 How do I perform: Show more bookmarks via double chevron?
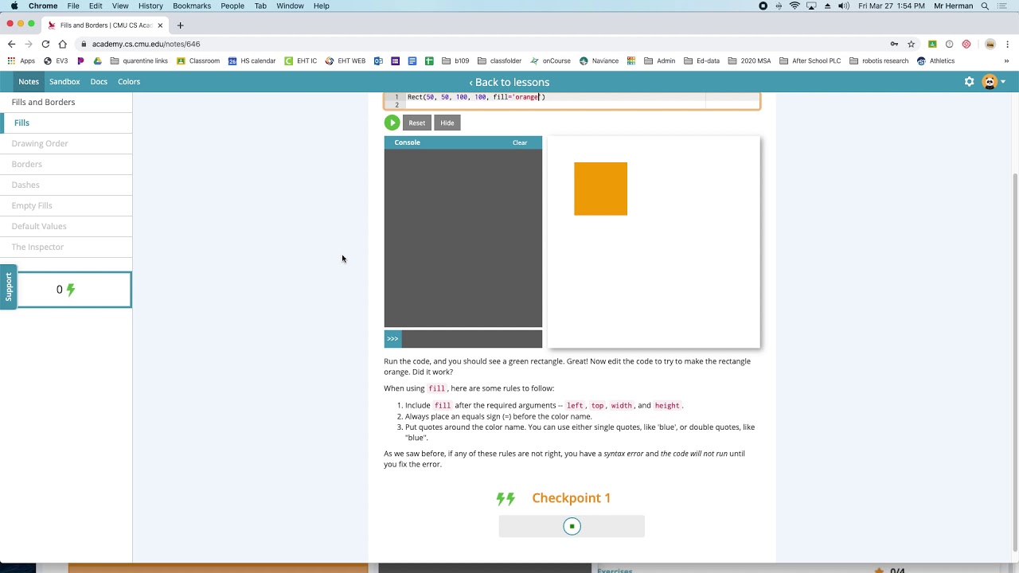[1006, 60]
